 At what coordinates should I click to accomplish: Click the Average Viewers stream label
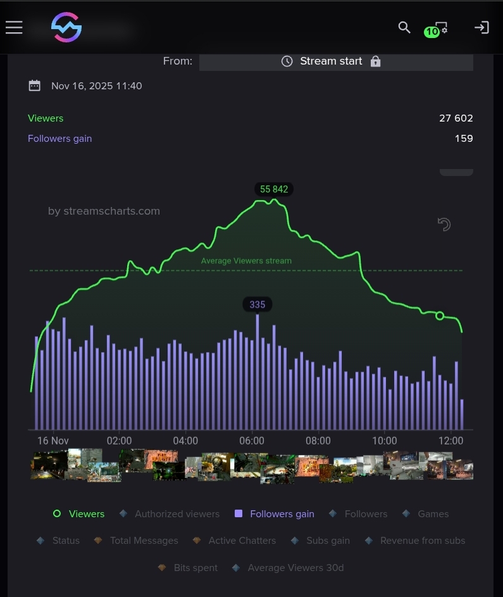(x=246, y=261)
